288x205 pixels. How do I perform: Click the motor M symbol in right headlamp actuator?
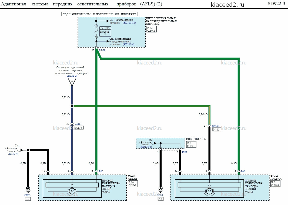209,191
